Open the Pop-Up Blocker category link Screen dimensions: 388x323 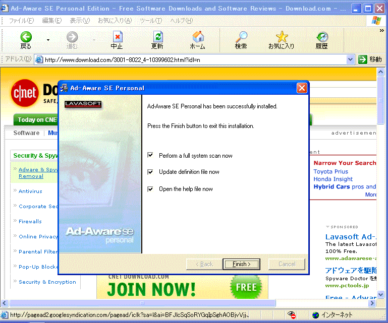[x=38, y=267]
